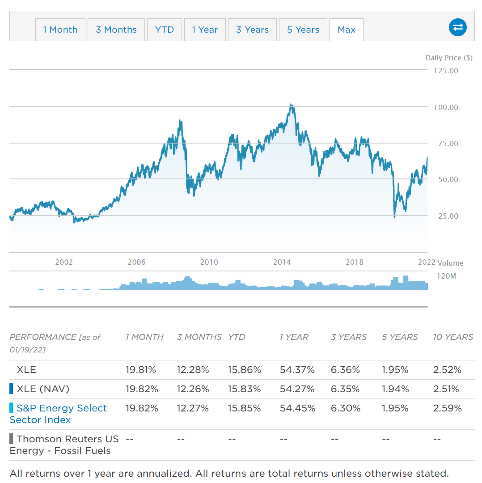Click the XLE 1 month value 19.81%

tap(141, 370)
